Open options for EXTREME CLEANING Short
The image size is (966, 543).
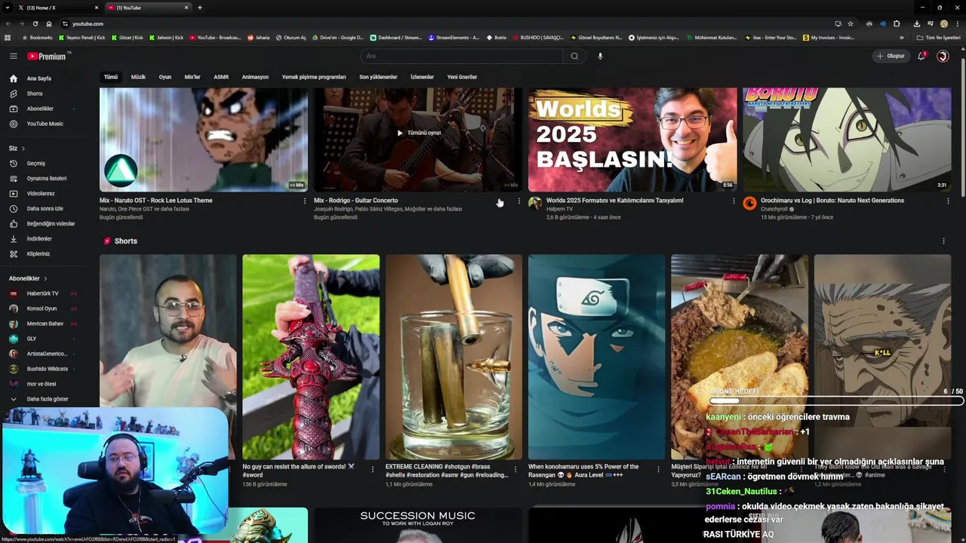[x=515, y=469]
